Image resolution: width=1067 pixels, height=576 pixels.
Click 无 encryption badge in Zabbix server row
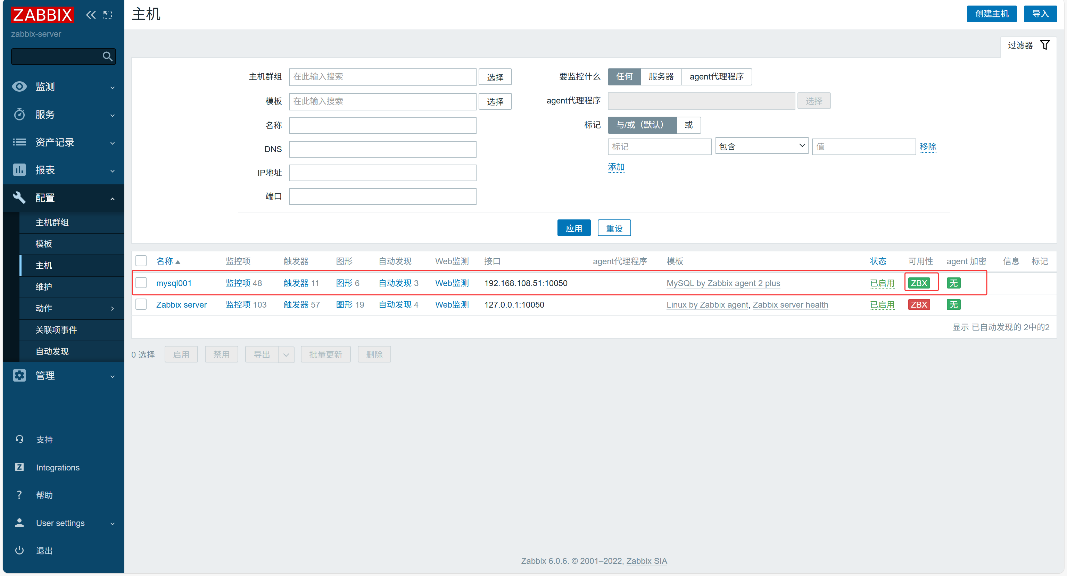[x=953, y=304]
